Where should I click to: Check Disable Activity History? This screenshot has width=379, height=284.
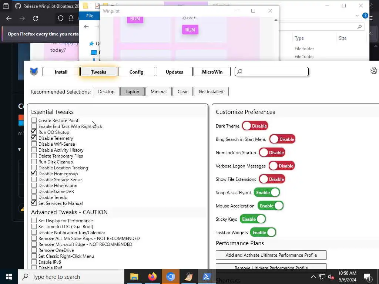tap(34, 150)
